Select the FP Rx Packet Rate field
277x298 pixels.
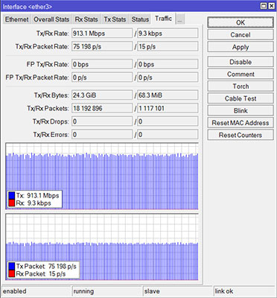click(x=168, y=77)
